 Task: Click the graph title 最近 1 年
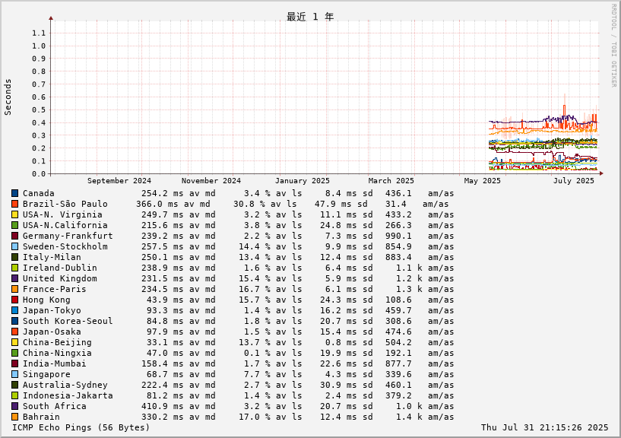click(x=310, y=17)
